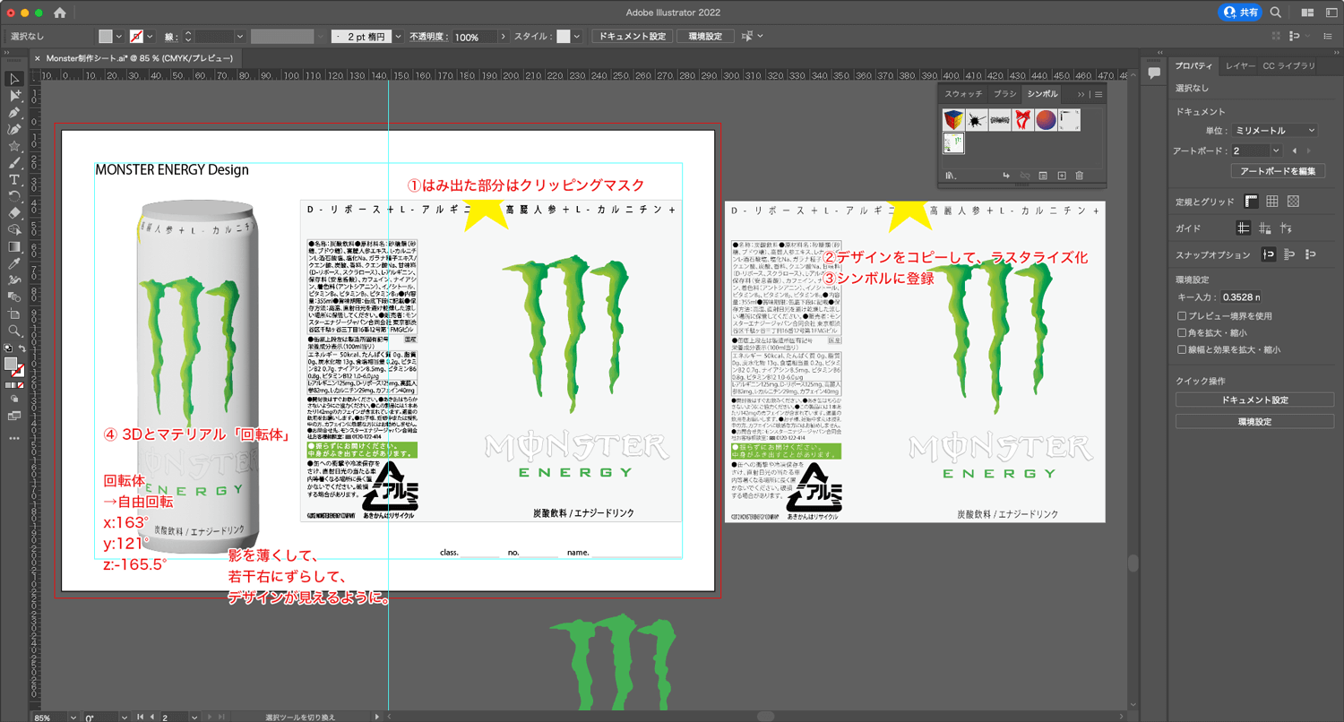
Task: Open the アートボード number dropdown
Action: pos(1276,150)
